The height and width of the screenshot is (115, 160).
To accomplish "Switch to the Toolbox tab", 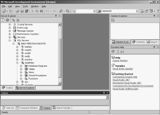I will pyautogui.click(x=8, y=88).
